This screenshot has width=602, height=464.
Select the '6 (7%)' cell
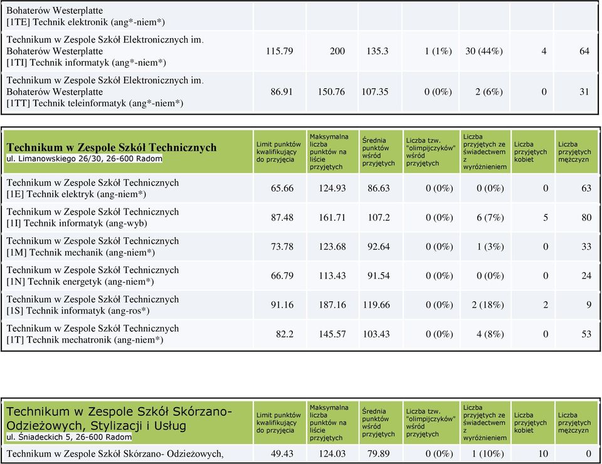click(x=490, y=217)
